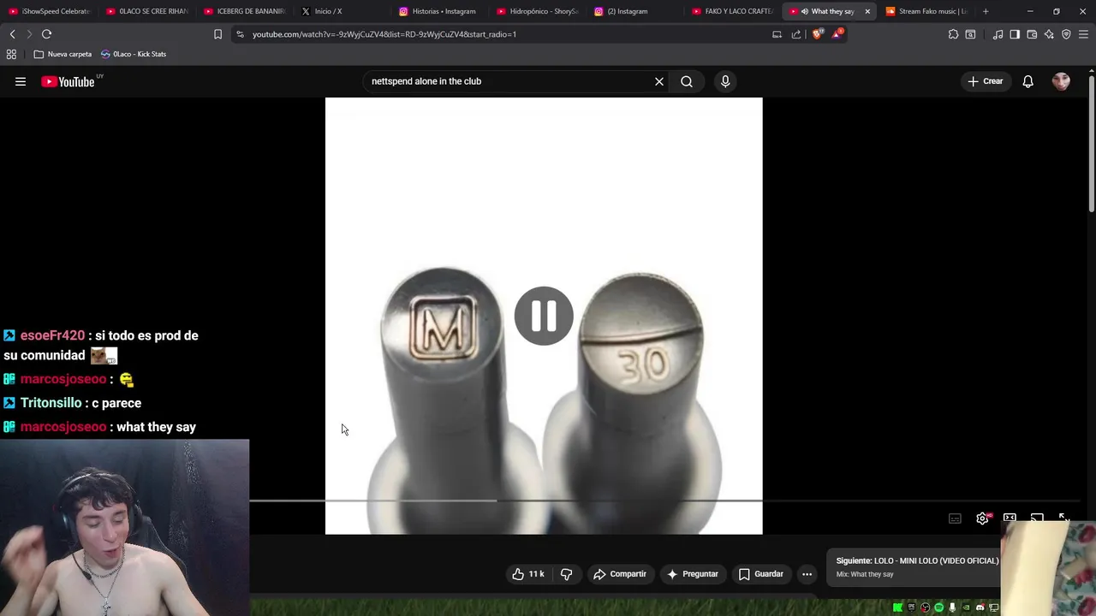Open the Nueva carpeta bookmarks folder
The width and height of the screenshot is (1096, 616).
63,54
